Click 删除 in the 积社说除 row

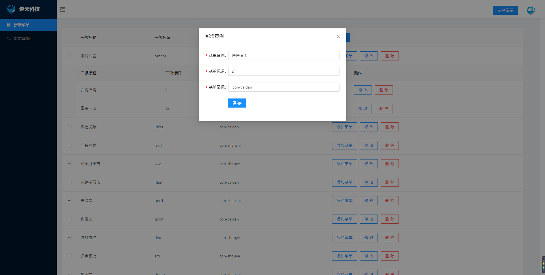point(390,127)
